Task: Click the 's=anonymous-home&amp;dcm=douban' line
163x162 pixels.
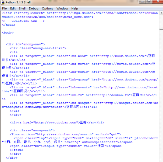Action: click(x=50, y=107)
